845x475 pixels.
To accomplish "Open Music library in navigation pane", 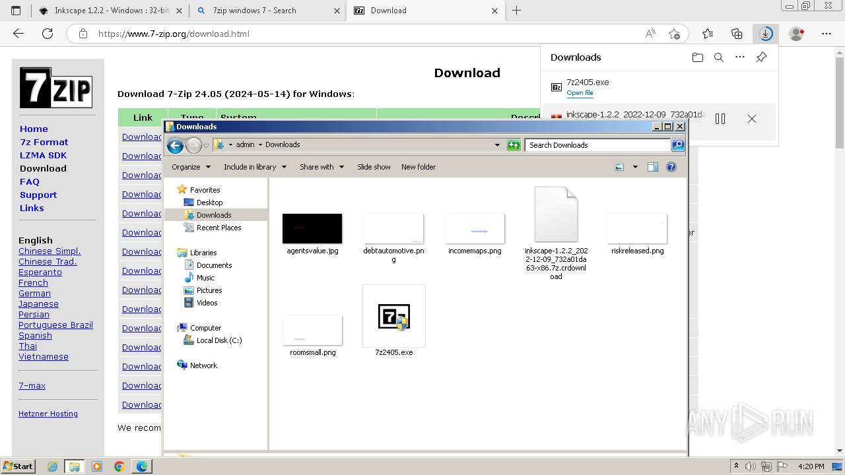I will tap(205, 278).
